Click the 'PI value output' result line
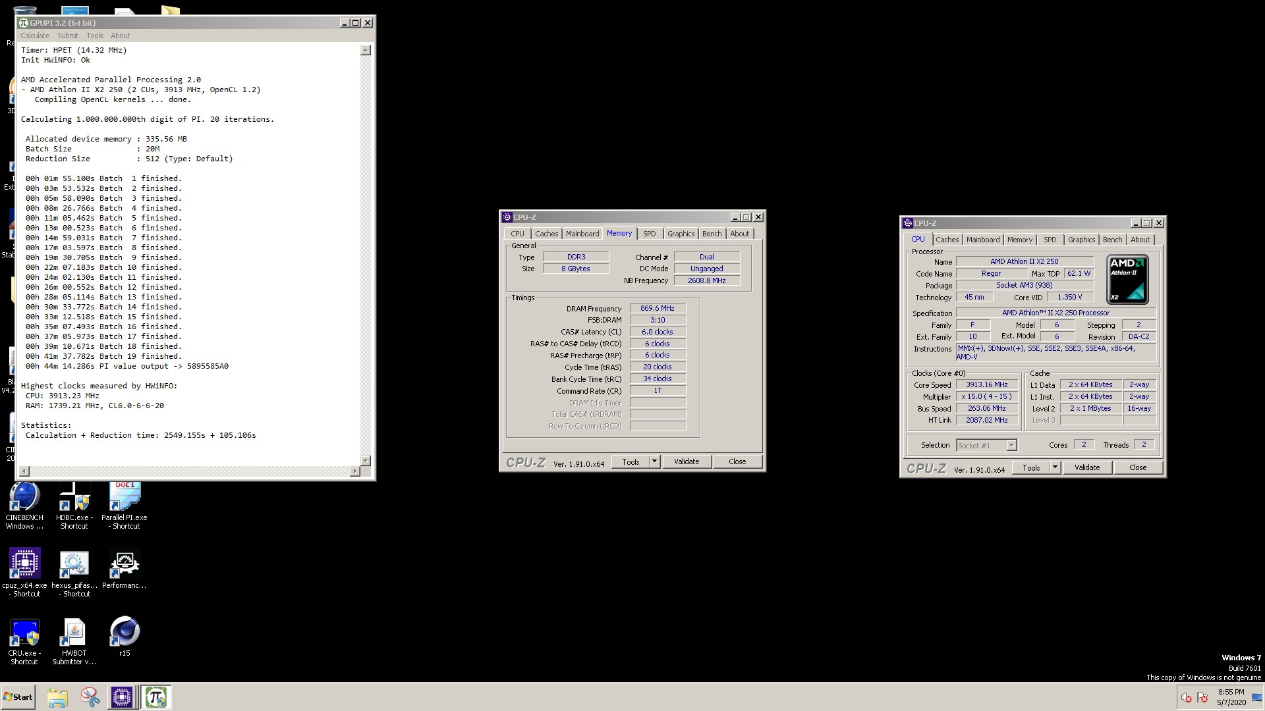1265x711 pixels. 127,366
